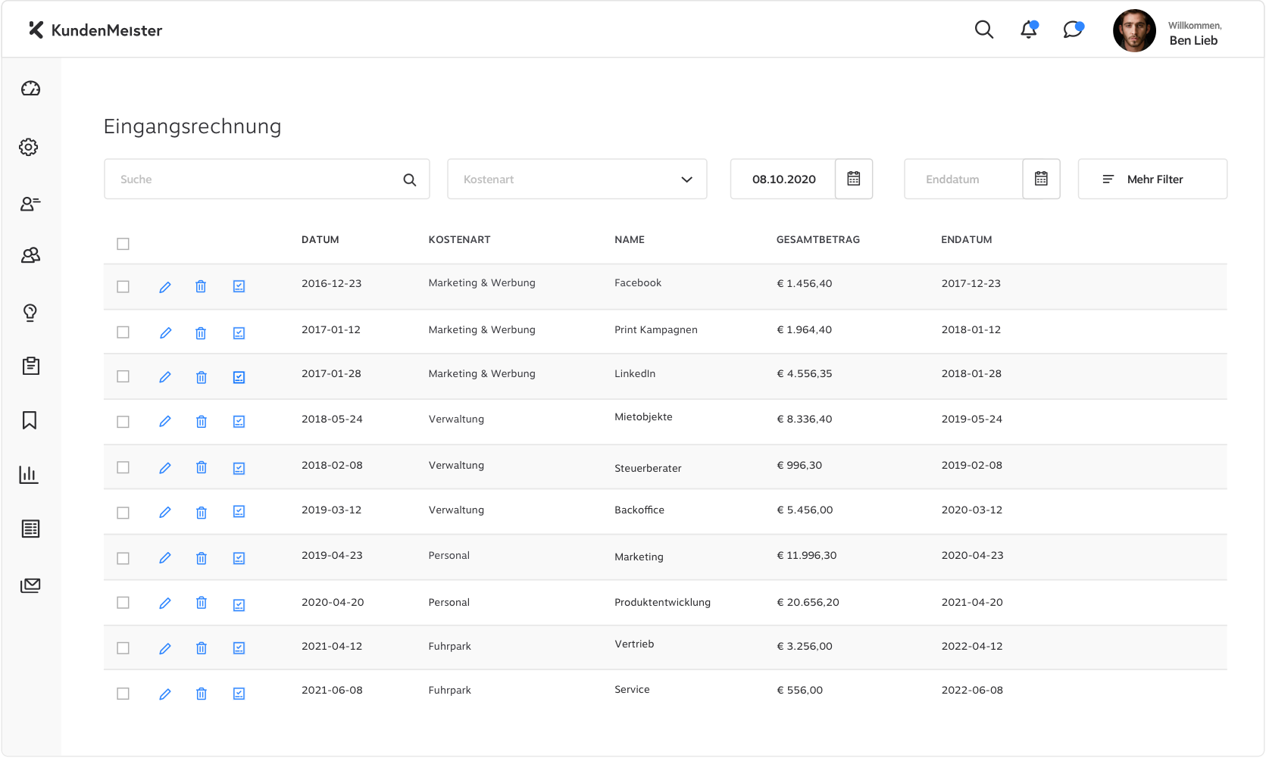Select the Service row checkbox

point(123,694)
